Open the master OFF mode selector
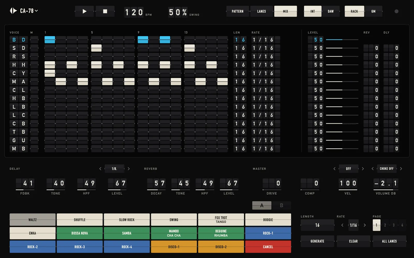The width and height of the screenshot is (414, 258). click(x=349, y=169)
